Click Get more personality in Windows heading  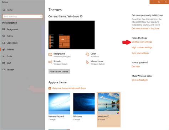point(147,15)
